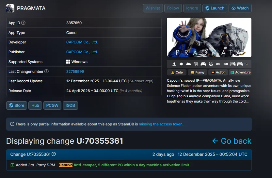The height and width of the screenshot is (178, 272).
Task: Click the shopping cart in-app purchases icon
Action: pos(196,64)
